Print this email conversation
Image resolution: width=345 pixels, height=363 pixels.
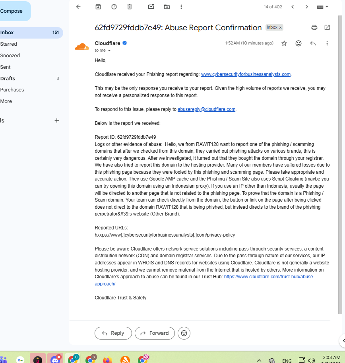click(314, 27)
